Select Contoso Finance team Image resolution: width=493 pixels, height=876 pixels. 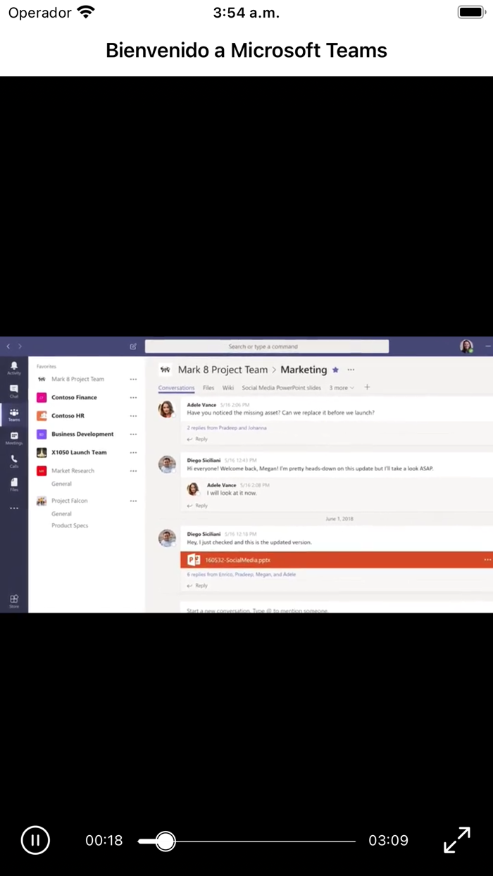coord(74,397)
